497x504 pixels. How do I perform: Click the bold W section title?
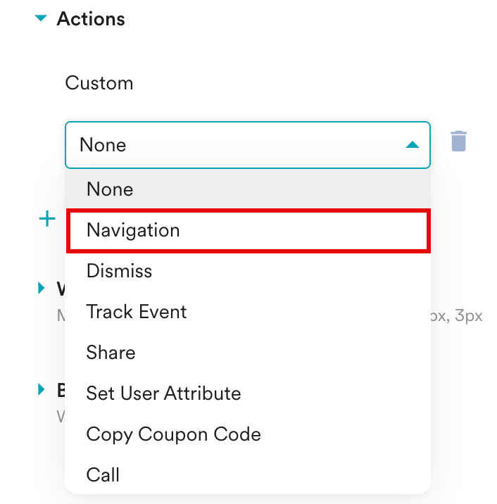(61, 288)
